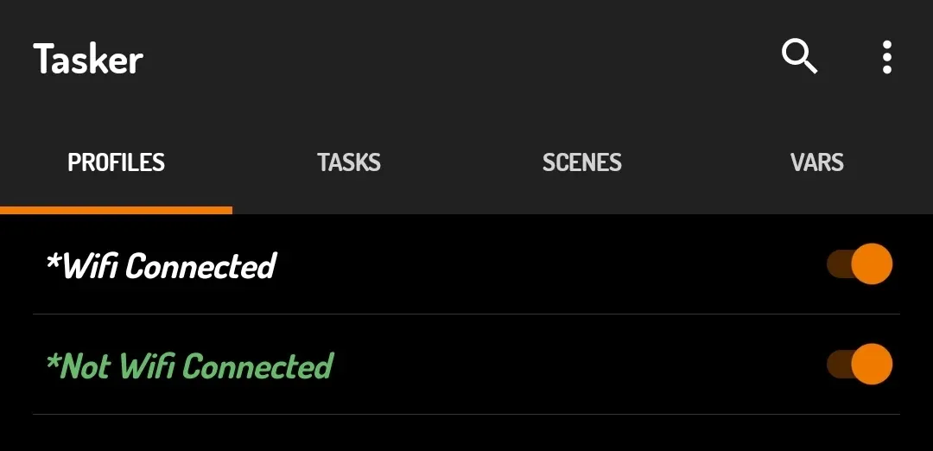Expand the green *Not Wifi Connected profile

tap(189, 365)
